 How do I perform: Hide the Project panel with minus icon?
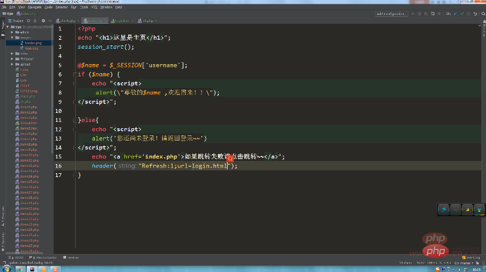point(50,21)
